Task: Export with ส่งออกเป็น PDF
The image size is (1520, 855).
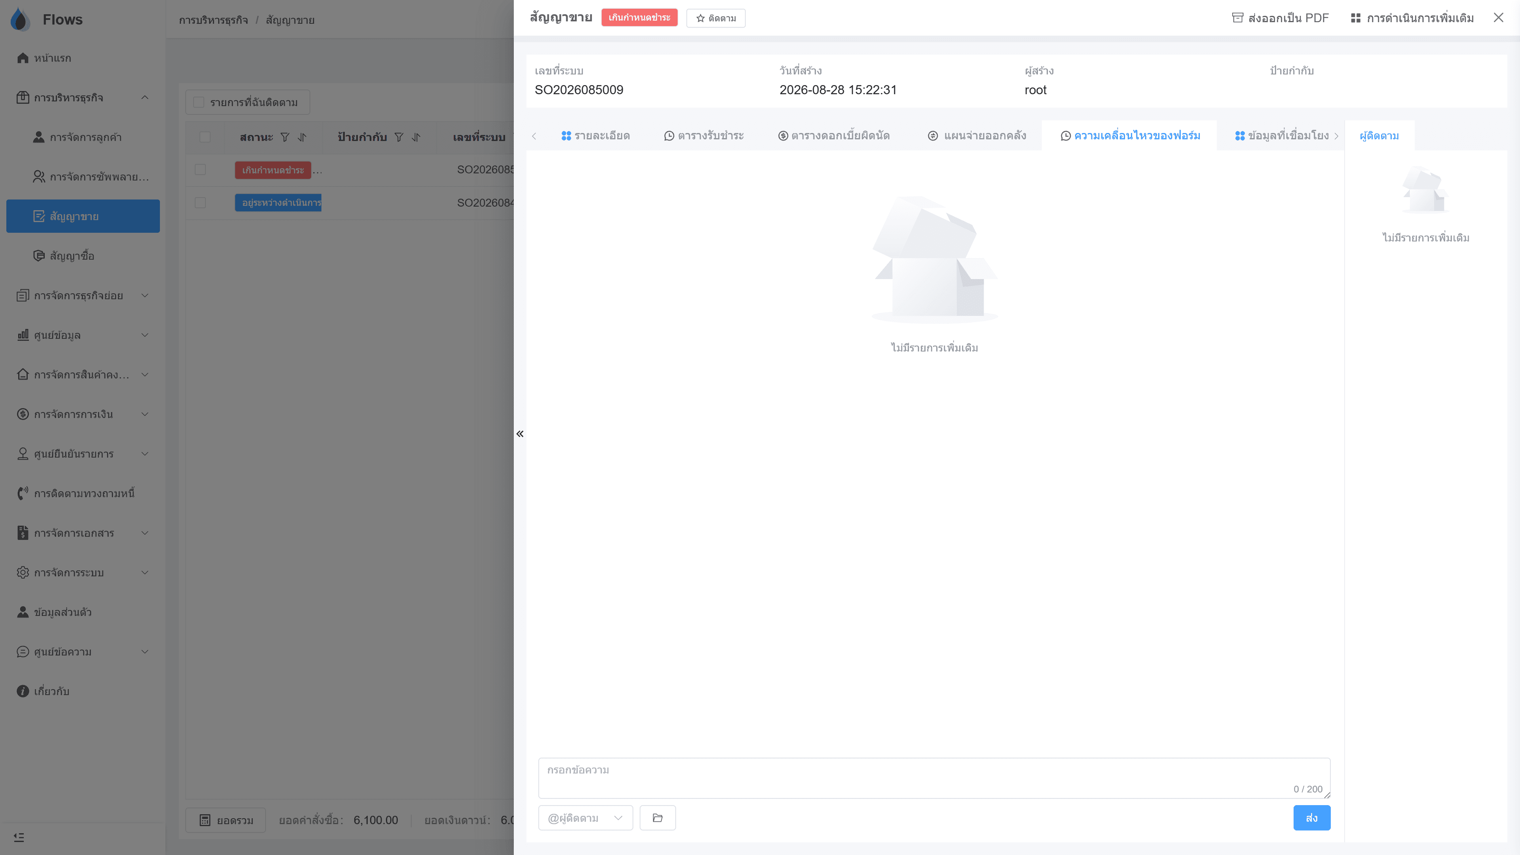Action: (x=1280, y=18)
